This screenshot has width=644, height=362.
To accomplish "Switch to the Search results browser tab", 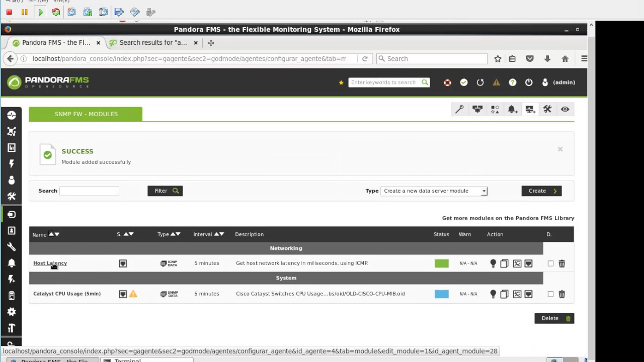I will tap(153, 43).
